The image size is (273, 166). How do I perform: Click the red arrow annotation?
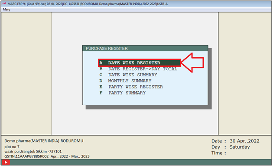192,62
